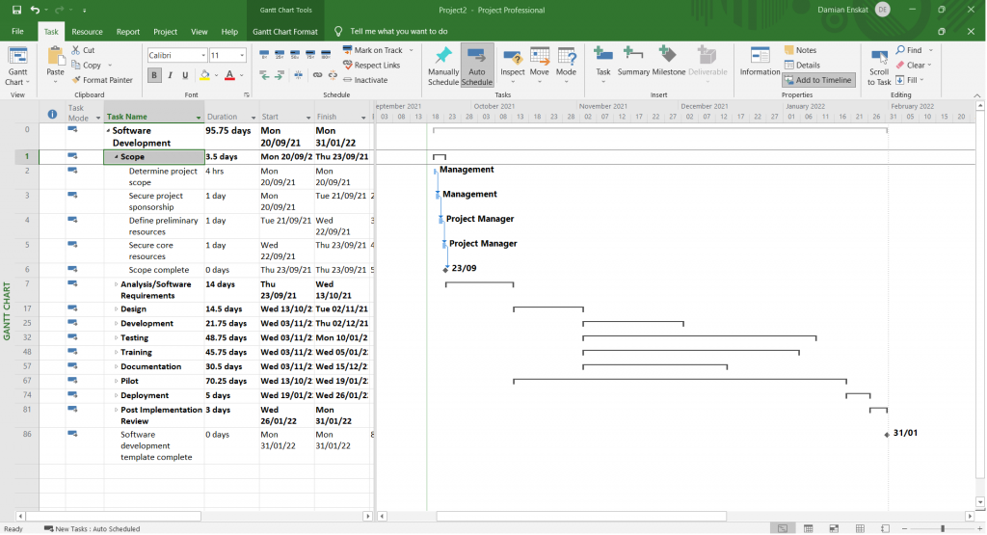
Task: Collapse the Scope summary task
Action: point(116,157)
